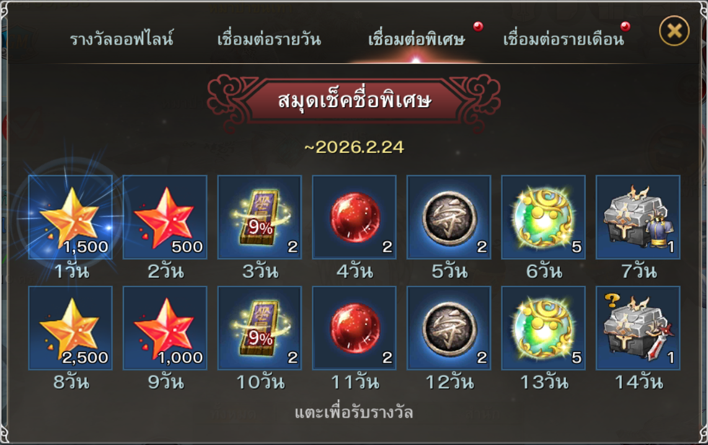Select the day 9 red star 1,000 reward
The image size is (708, 445).
coord(165,328)
